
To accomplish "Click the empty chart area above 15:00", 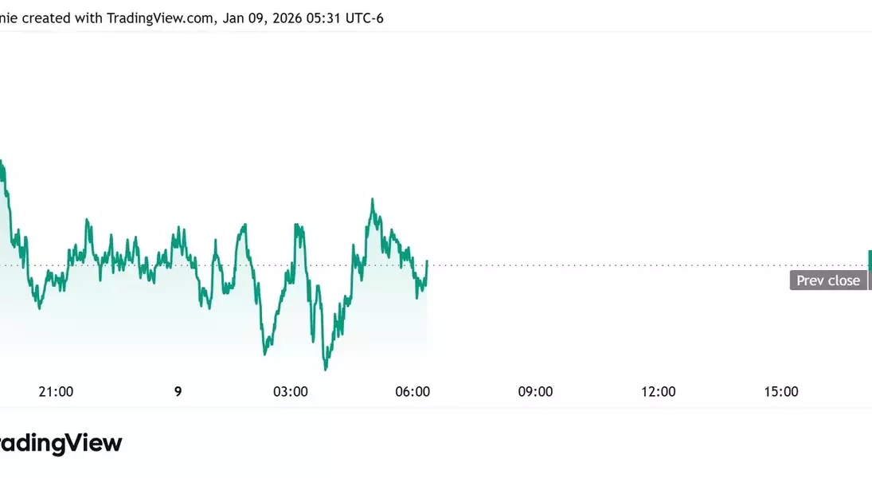I will pos(780,159).
